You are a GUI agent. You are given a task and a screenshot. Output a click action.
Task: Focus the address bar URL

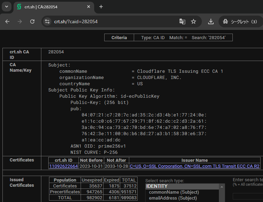[76, 22]
